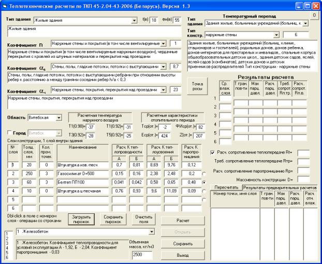
Task: Click the Наименование column header
Action: pos(83,153)
